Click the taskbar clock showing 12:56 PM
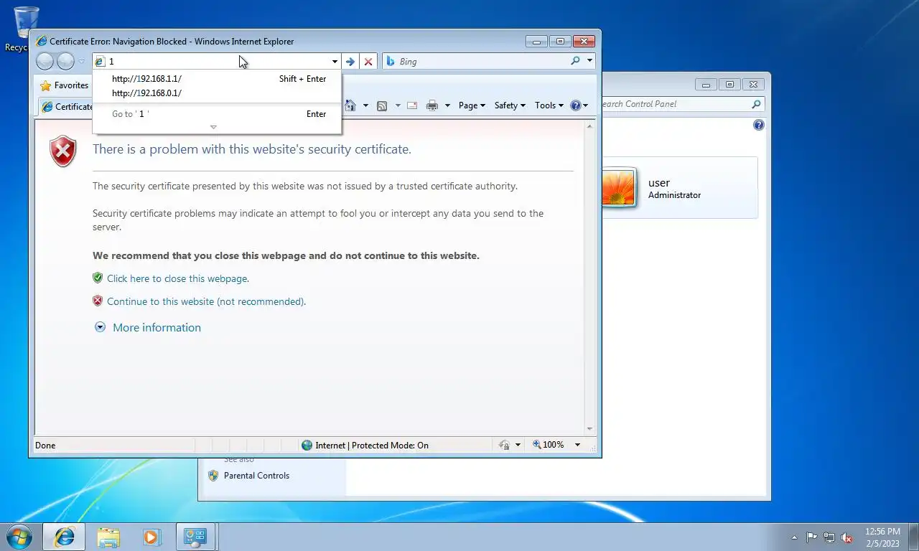919x551 pixels. coord(882,537)
